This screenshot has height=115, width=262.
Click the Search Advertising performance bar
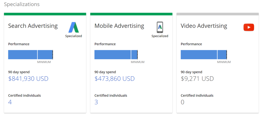31,54
